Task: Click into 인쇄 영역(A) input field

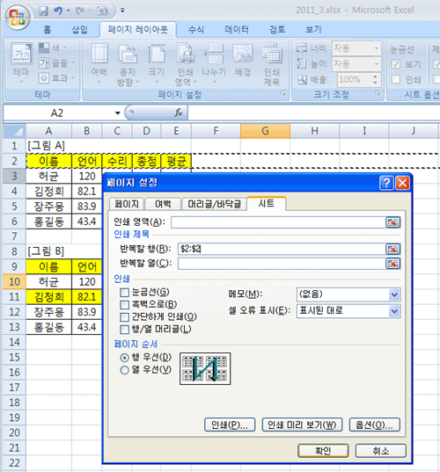Action: click(x=278, y=222)
